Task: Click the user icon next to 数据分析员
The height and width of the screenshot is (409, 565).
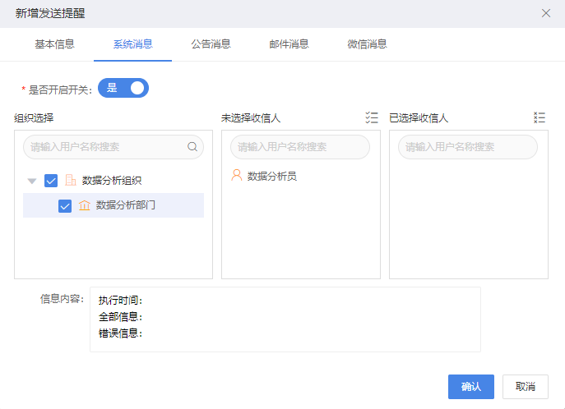Action: pyautogui.click(x=237, y=175)
